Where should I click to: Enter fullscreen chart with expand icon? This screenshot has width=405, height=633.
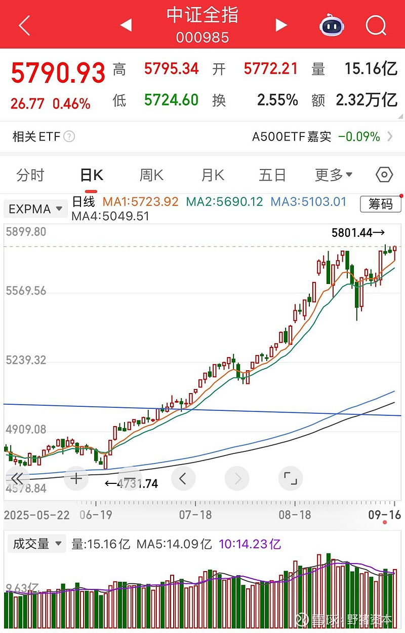(290, 478)
